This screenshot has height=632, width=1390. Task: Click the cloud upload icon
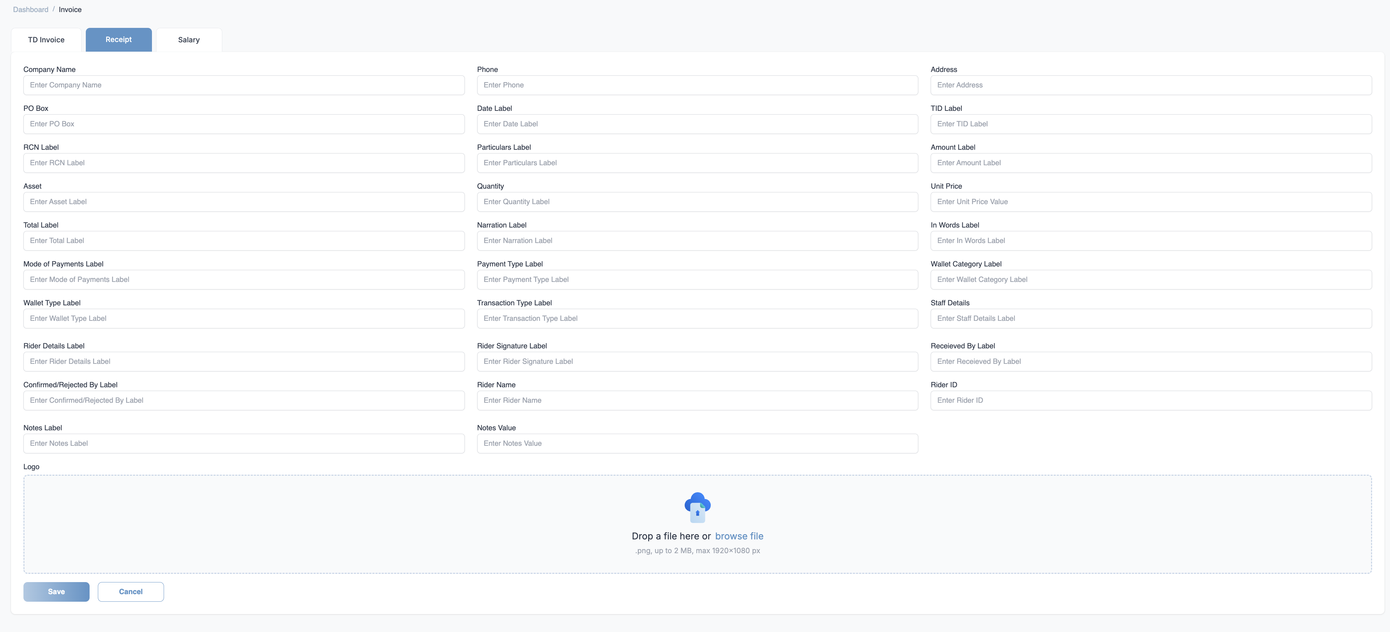[x=697, y=507]
